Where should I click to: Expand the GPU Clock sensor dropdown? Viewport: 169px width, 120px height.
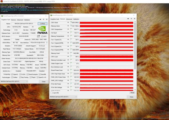point(68,22)
